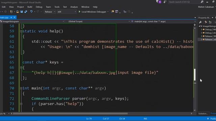Screen dimensions: 216x121
Task: Collapse the if block at line 73
Action: click(x=21, y=104)
